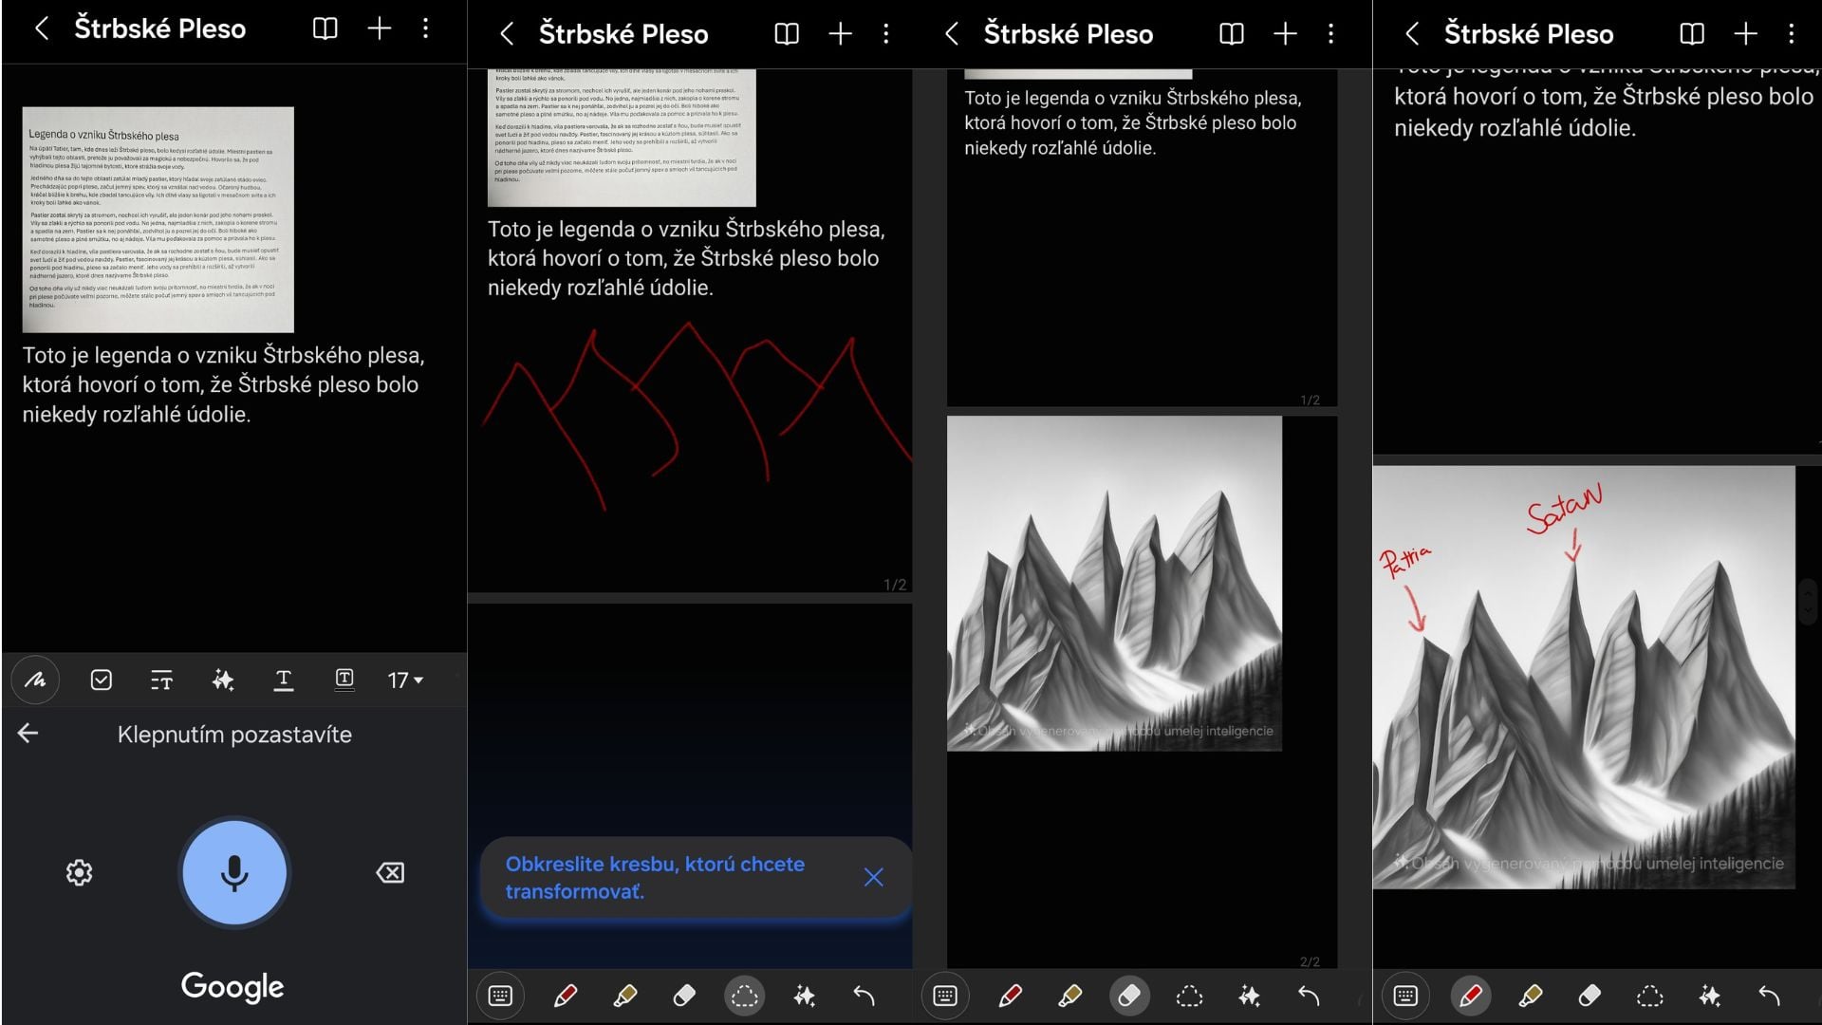Select the yellow highlighter tool

626,997
